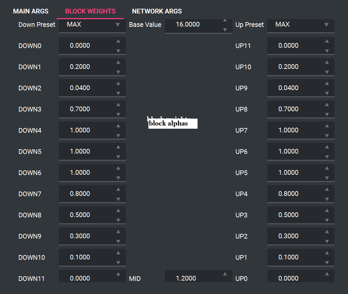Open the Down Preset dropdown
The height and width of the screenshot is (294, 348).
coord(92,25)
